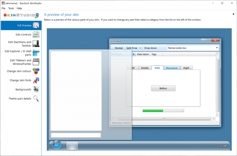Select the State tab in preview
This screenshot has width=237, height=156.
tap(157, 68)
